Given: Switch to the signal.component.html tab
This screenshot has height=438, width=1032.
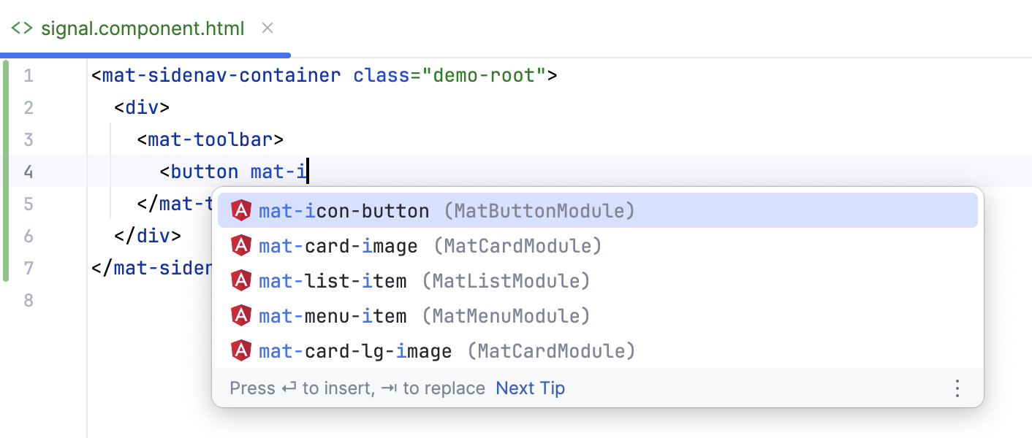Looking at the screenshot, I should tap(142, 28).
